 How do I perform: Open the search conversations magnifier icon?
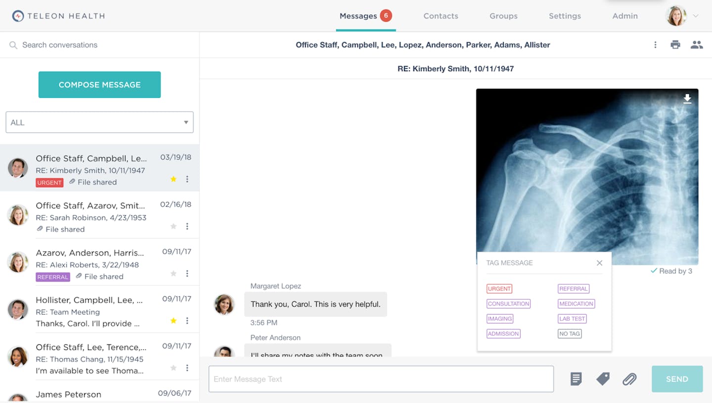pos(13,45)
